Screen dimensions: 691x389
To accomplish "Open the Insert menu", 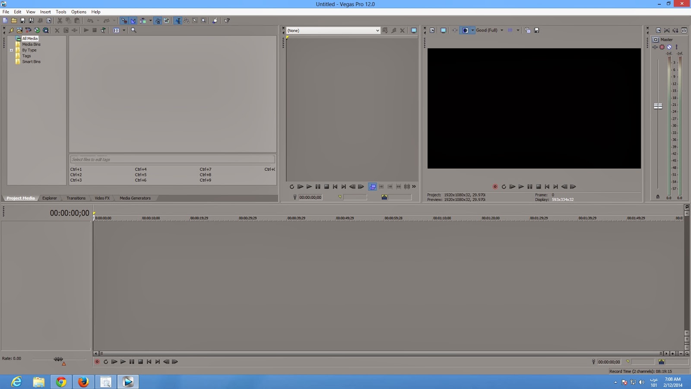I will tap(45, 12).
